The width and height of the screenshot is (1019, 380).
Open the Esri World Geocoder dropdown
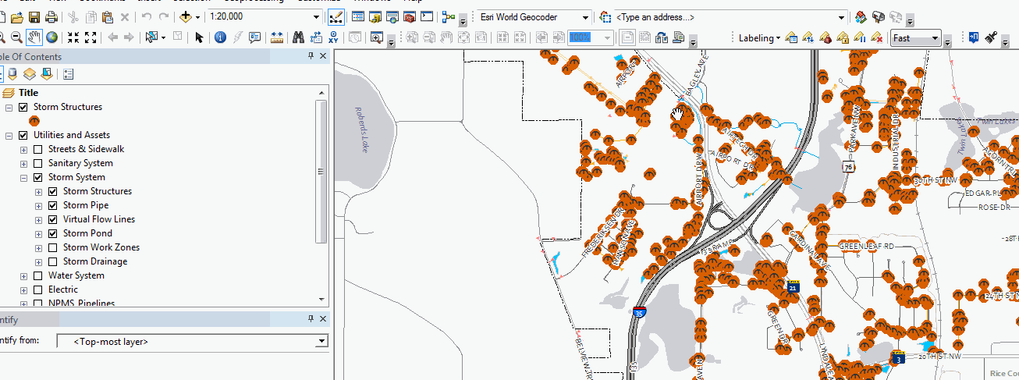(585, 17)
